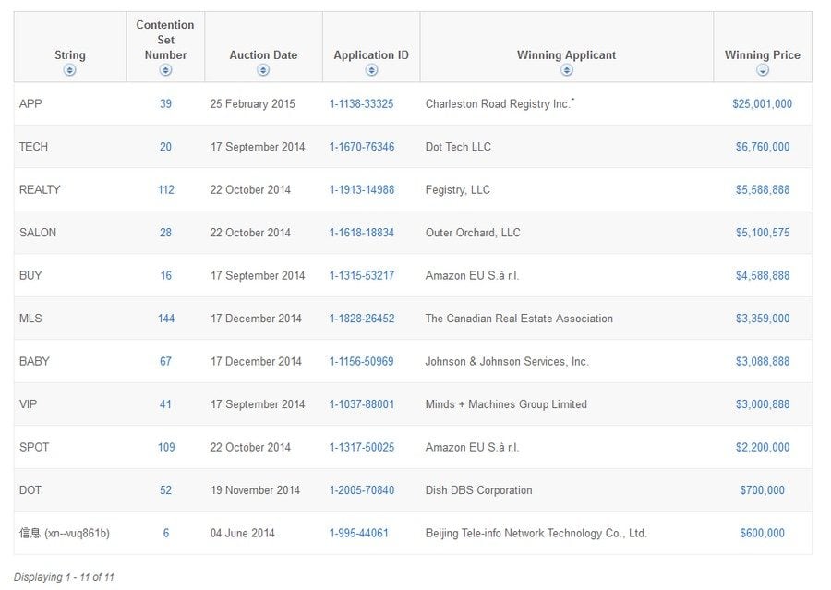Open application ID 1-1317-50025

[361, 448]
